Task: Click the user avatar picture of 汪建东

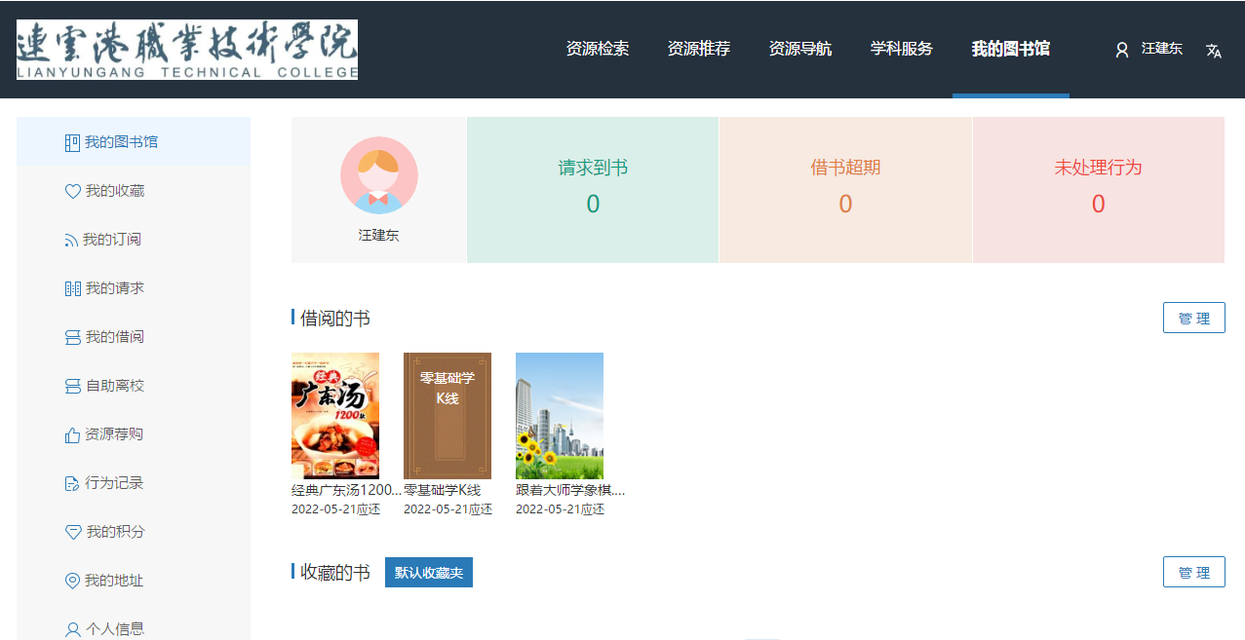Action: point(378,175)
